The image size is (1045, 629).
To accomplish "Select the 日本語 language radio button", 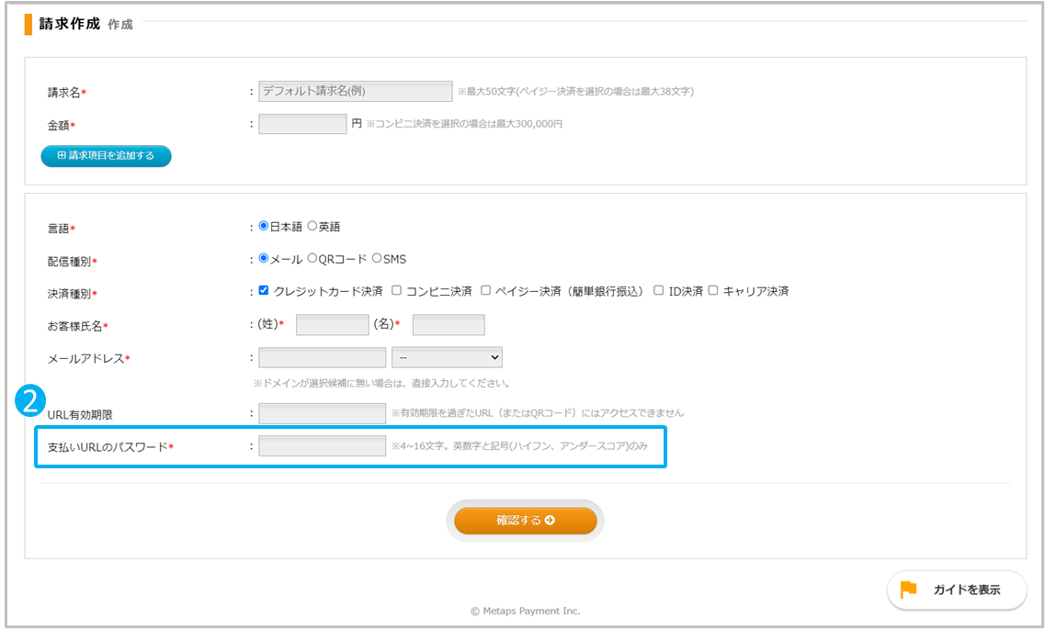I will [264, 226].
